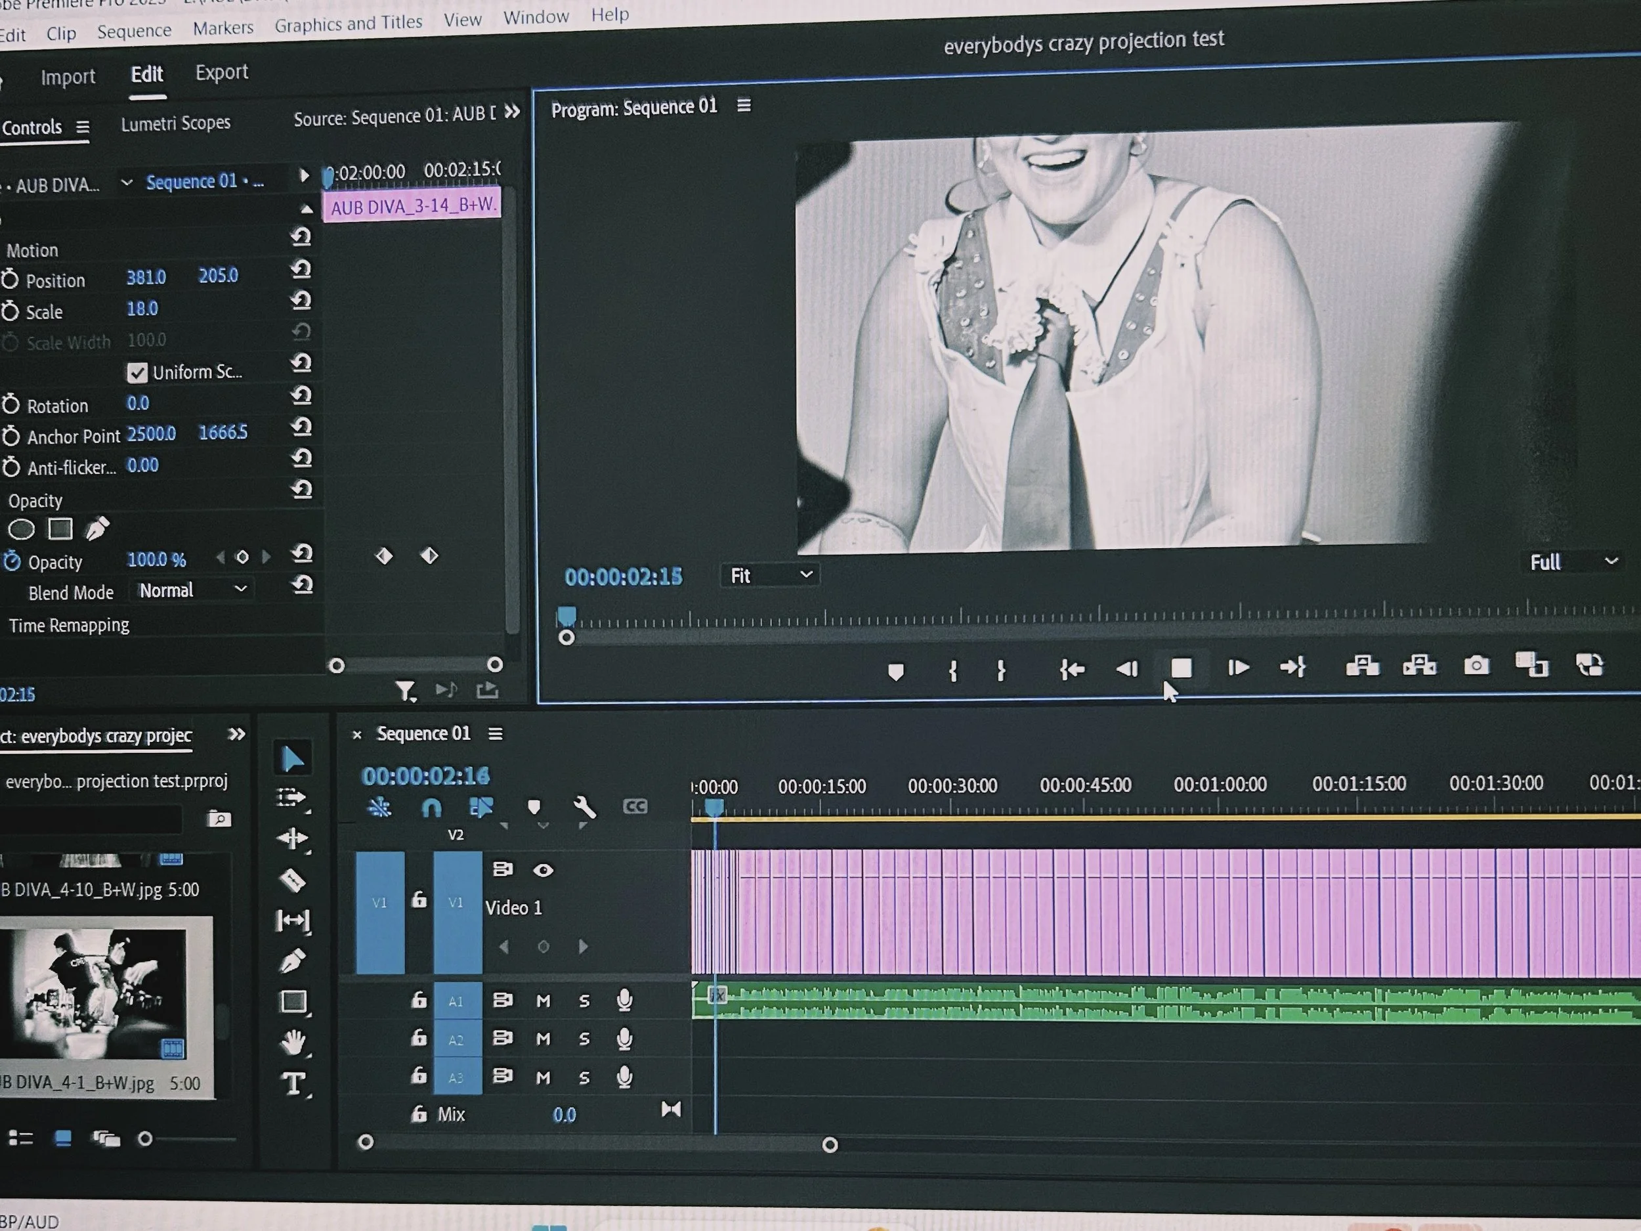Toggle Uniform Scale checkbox

[x=137, y=372]
